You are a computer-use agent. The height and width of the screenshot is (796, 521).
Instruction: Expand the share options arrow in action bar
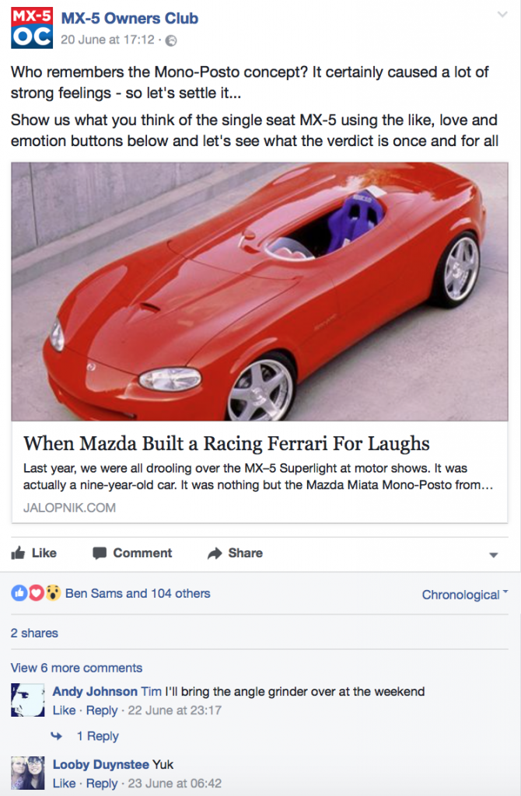click(x=493, y=555)
